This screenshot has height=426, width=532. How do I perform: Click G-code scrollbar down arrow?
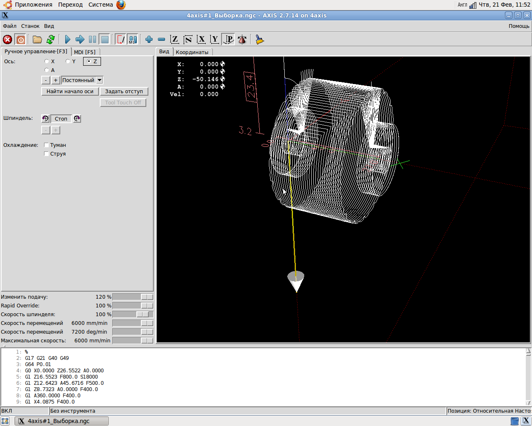pyautogui.click(x=528, y=402)
